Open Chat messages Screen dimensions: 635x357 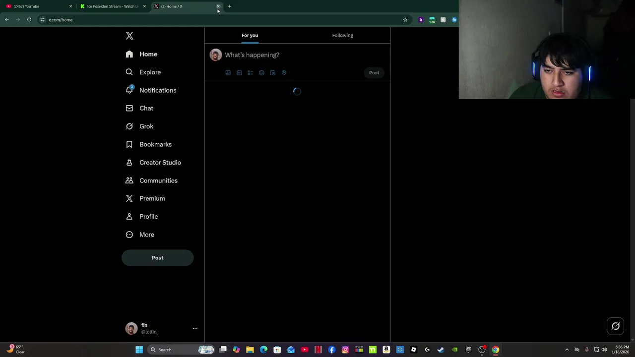(x=139, y=108)
